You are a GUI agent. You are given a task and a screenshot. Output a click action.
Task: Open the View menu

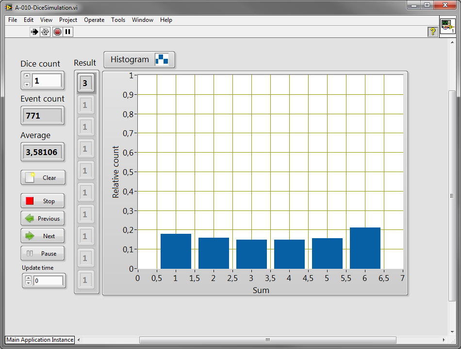click(46, 20)
